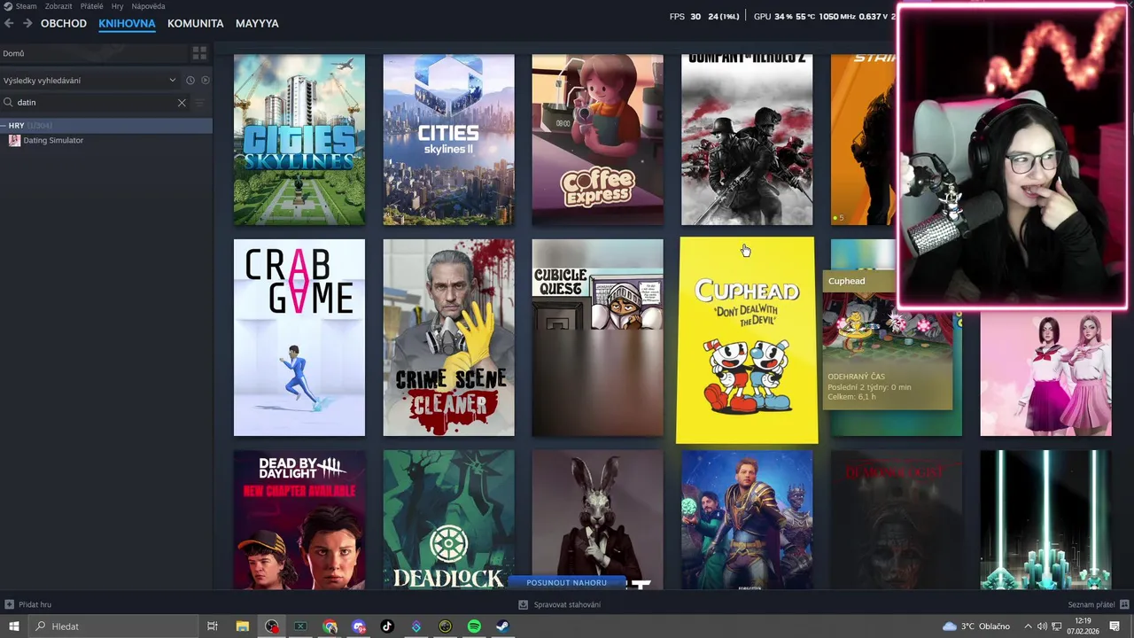The width and height of the screenshot is (1134, 638).
Task: Open File Explorer from the taskbar
Action: (242, 626)
